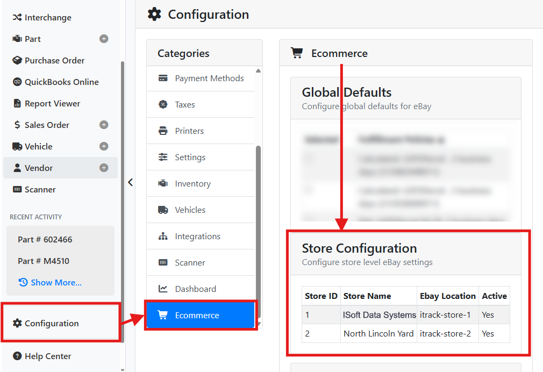Viewport: 543px width, 372px height.
Task: Open recent Part # 602466
Action: (x=45, y=239)
